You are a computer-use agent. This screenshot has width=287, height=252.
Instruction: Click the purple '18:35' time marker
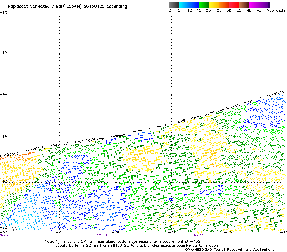pos(5,235)
